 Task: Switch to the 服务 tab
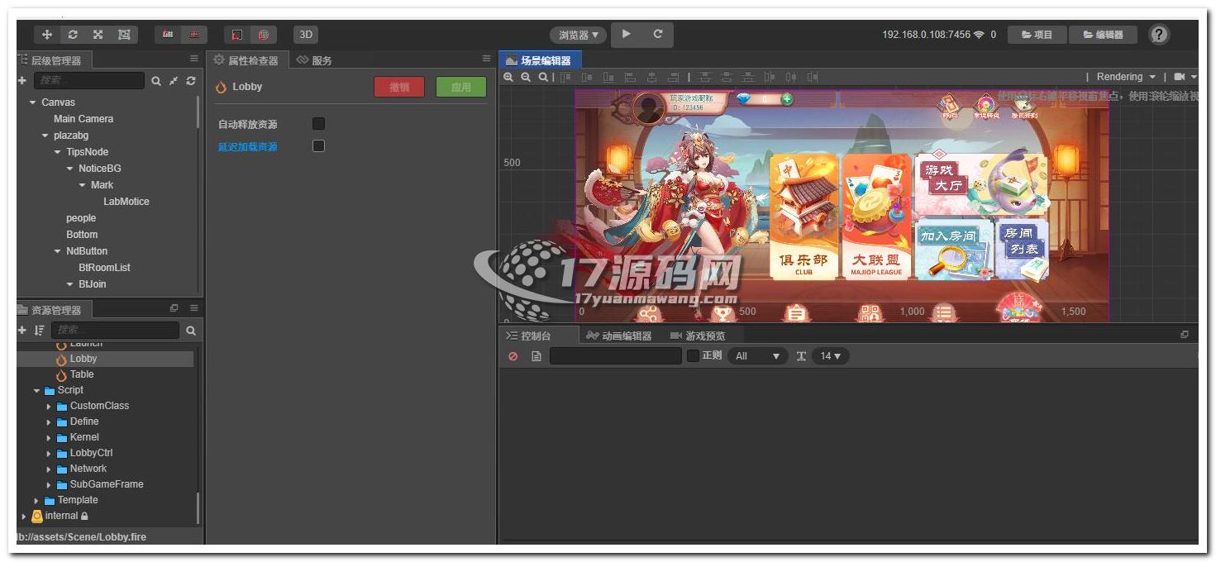[x=314, y=60]
